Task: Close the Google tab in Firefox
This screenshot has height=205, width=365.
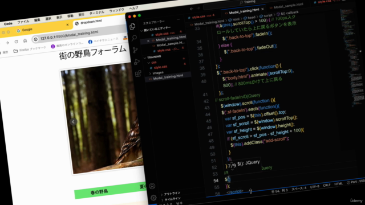Action: [x=67, y=24]
